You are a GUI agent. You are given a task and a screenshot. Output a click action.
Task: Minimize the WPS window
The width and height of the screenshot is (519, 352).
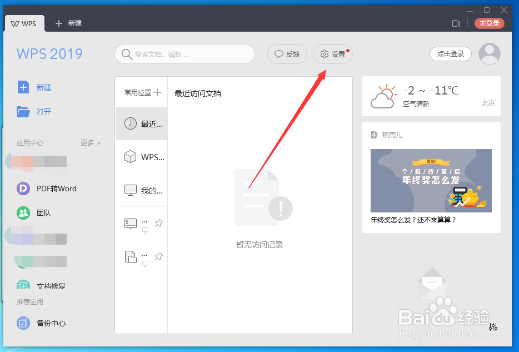[x=470, y=10]
